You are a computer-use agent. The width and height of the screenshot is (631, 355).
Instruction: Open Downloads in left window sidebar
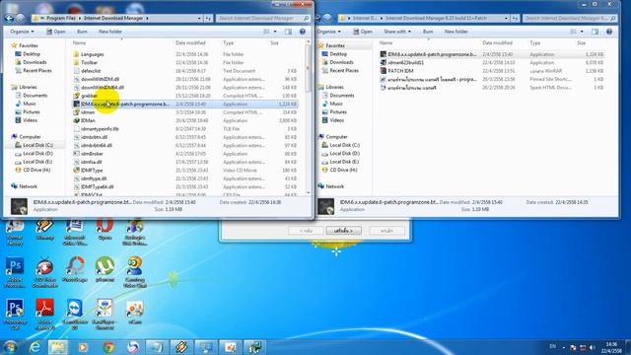[x=35, y=62]
